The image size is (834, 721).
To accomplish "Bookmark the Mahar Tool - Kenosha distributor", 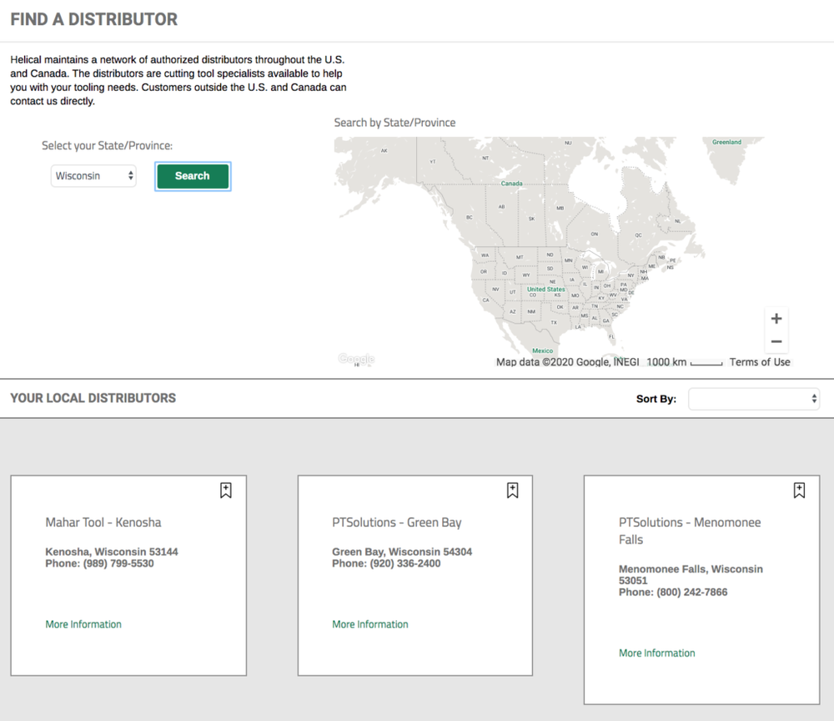I will (x=225, y=490).
